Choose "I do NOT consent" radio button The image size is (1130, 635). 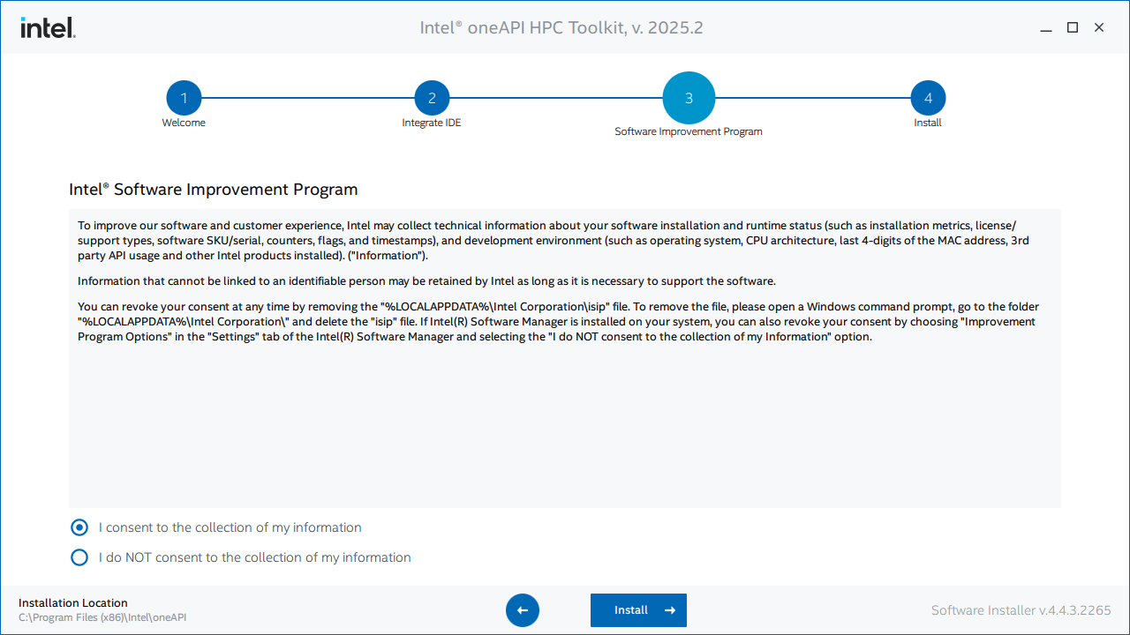[x=79, y=557]
